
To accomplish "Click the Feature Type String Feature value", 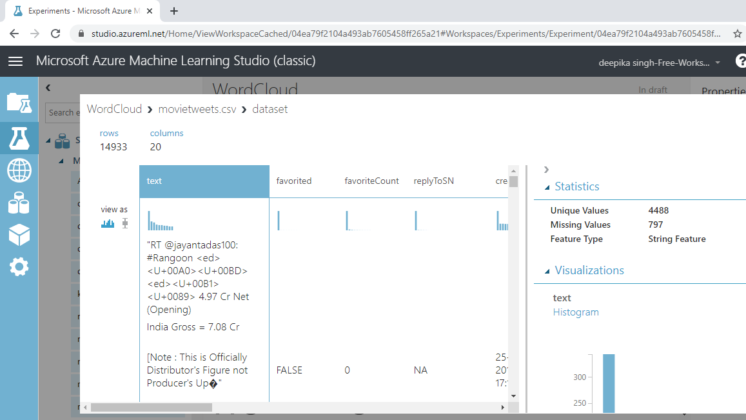I will point(677,239).
